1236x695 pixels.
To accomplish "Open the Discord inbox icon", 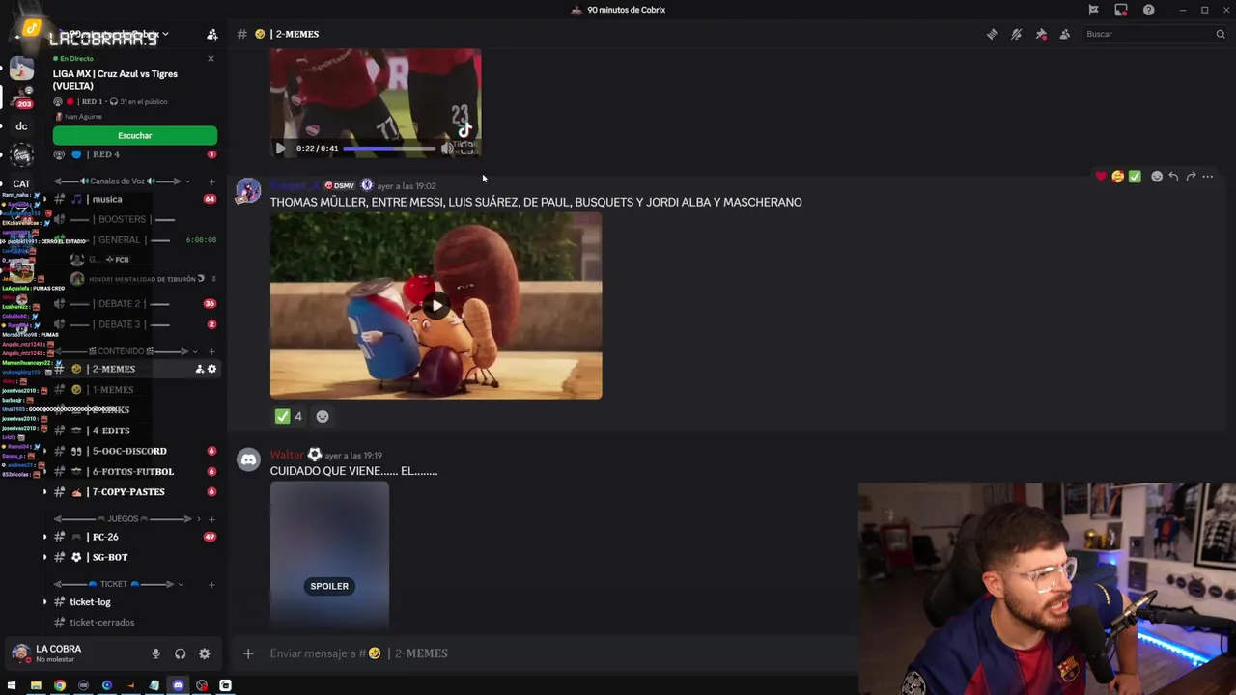I will pos(1120,10).
